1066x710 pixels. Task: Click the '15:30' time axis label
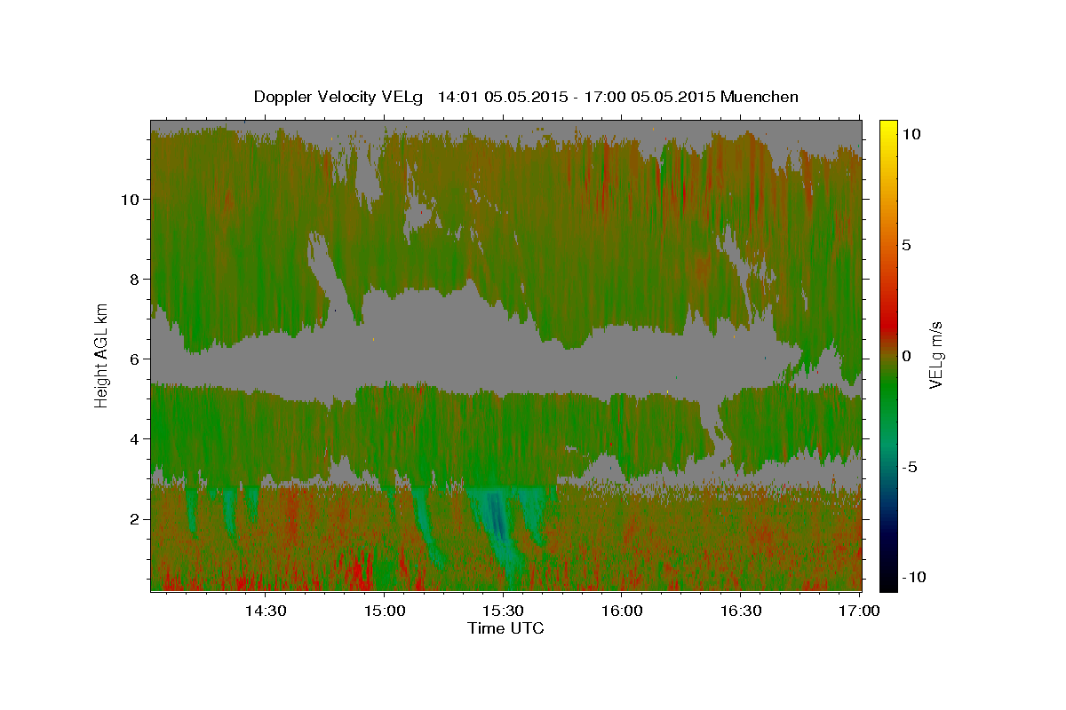tap(504, 611)
